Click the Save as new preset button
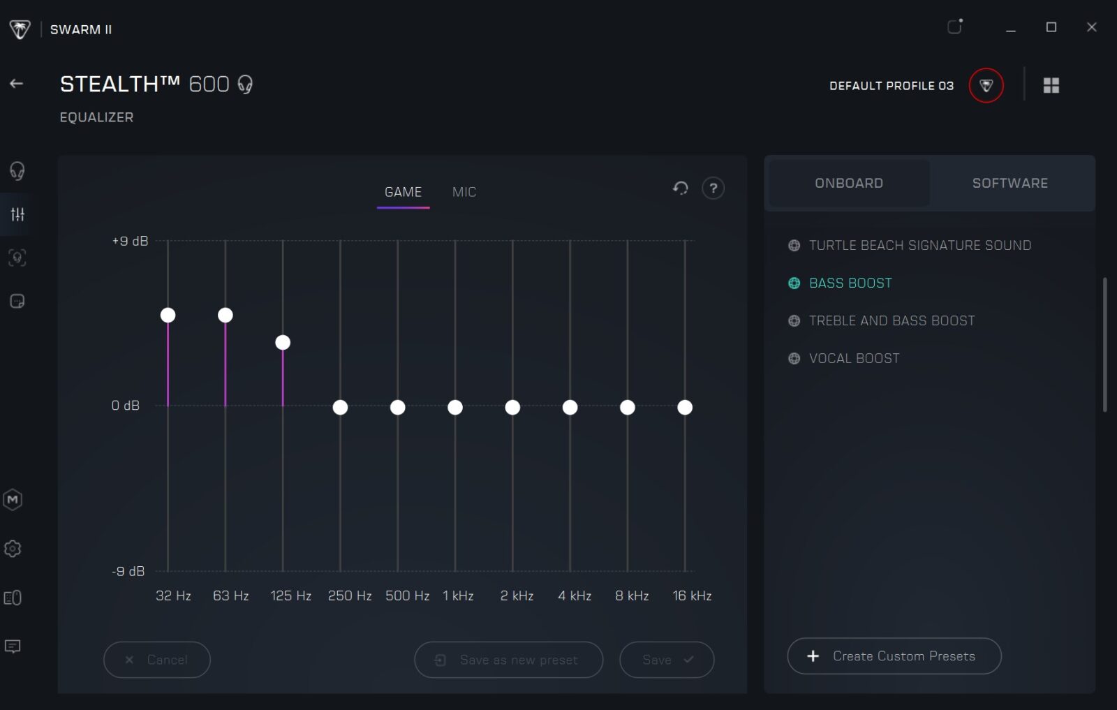Viewport: 1117px width, 710px height. click(x=508, y=660)
